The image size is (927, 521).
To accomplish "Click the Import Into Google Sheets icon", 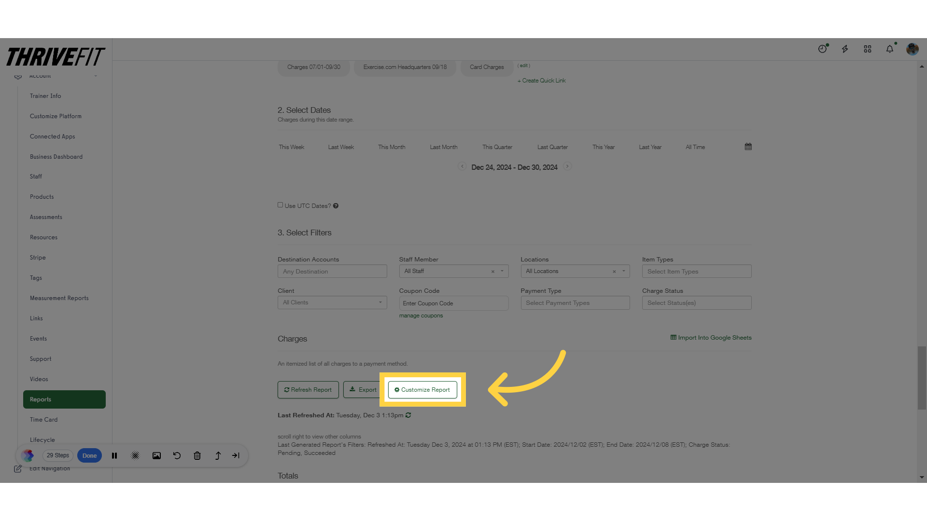I will click(x=673, y=337).
